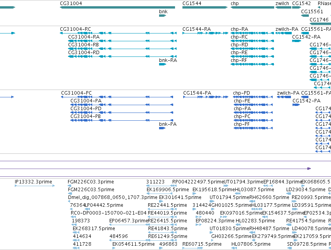331x250 pixels.
Task: Click the RE61249.5prime EST label
Action: tap(168, 236)
